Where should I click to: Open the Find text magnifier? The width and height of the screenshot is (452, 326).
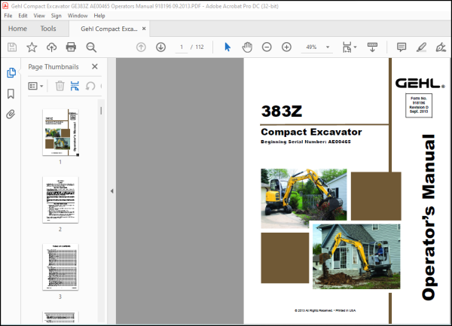pyautogui.click(x=91, y=47)
